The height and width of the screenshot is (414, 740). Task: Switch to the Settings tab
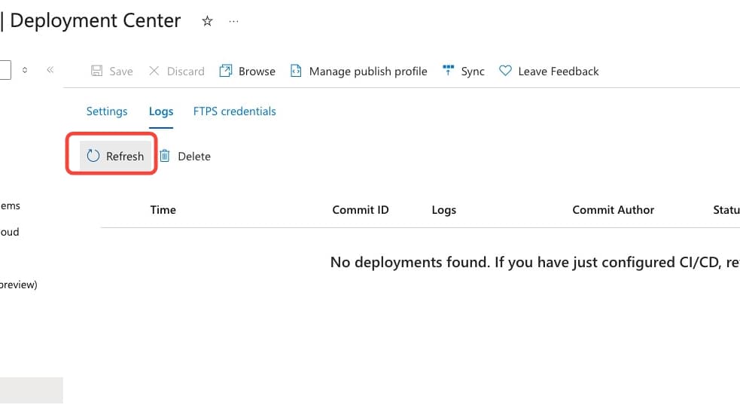pyautogui.click(x=107, y=111)
